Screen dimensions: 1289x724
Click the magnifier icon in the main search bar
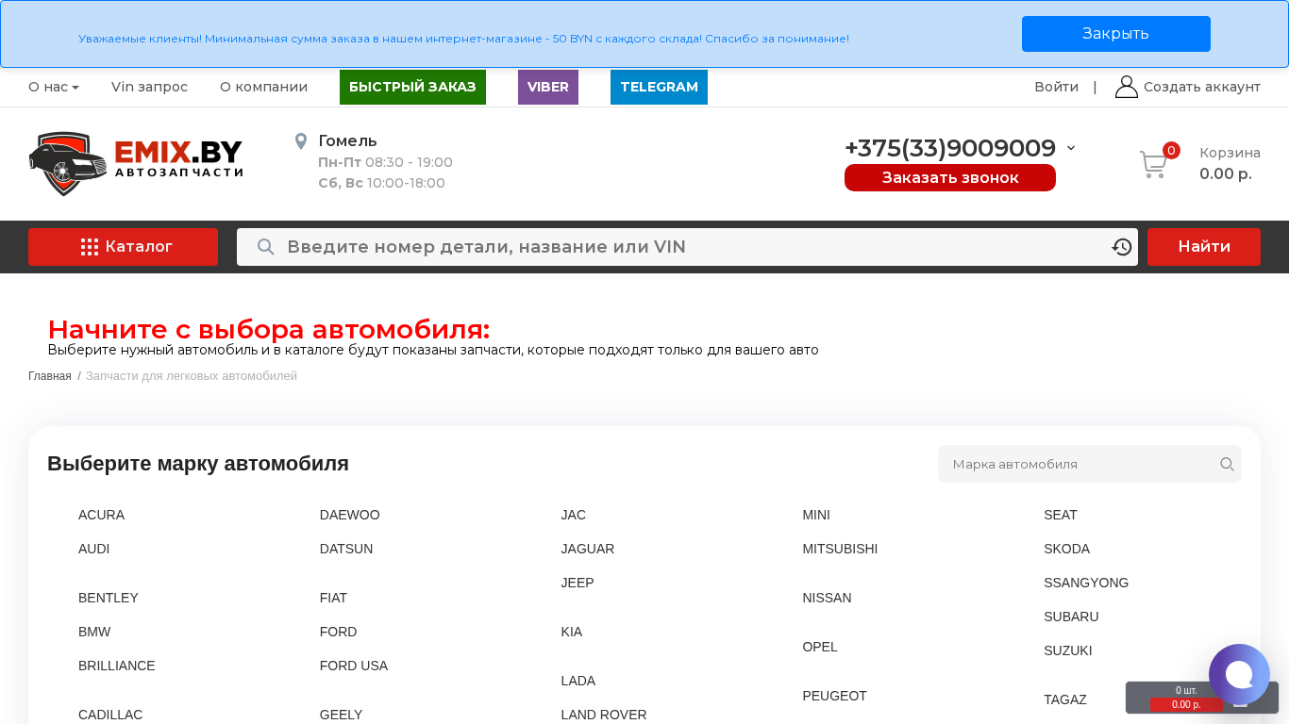[266, 247]
